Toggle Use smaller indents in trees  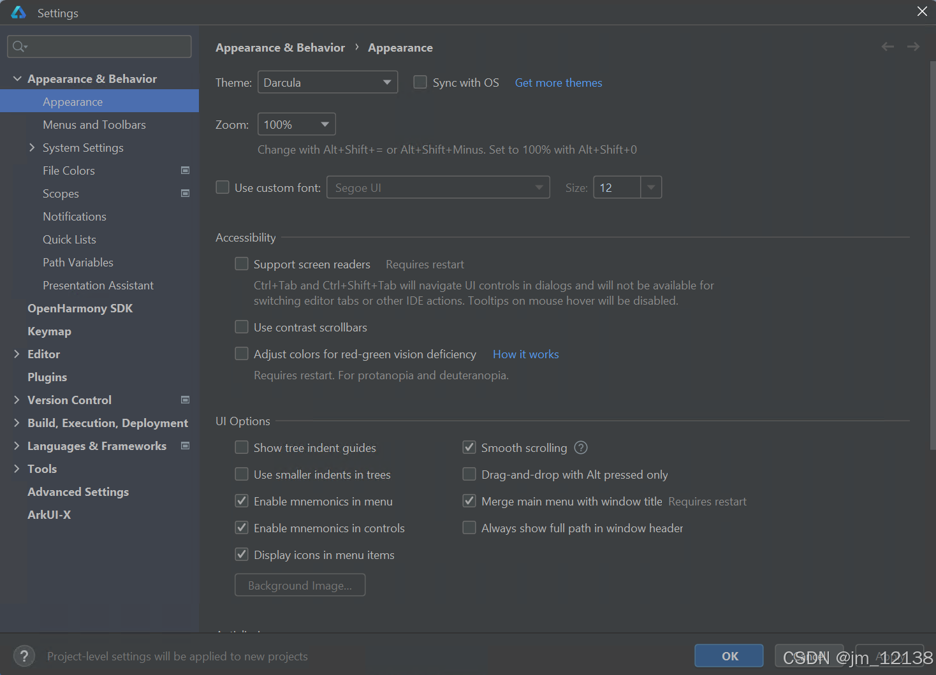(x=242, y=474)
